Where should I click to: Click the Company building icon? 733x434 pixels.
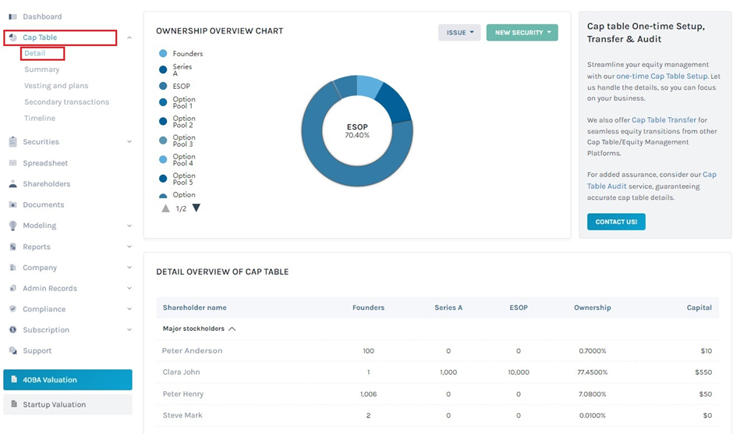pyautogui.click(x=12, y=267)
